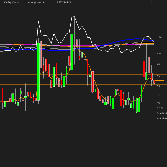This screenshot has width=167, height=167.
Task: Click the 84 price axis label
Action: click(x=159, y=86)
